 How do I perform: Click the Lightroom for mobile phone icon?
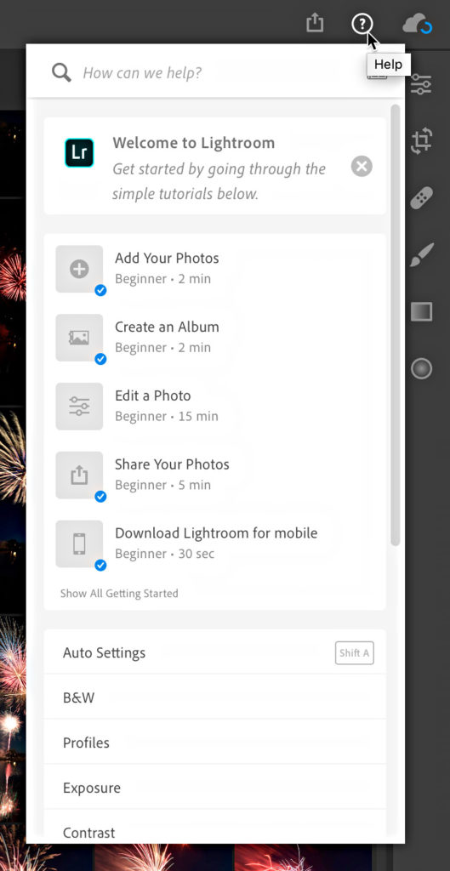click(x=79, y=544)
